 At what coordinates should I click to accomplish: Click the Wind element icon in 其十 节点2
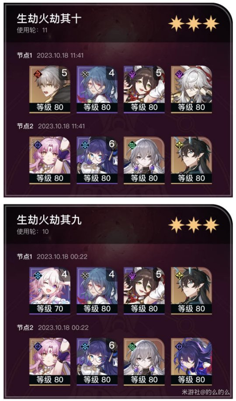point(132,145)
